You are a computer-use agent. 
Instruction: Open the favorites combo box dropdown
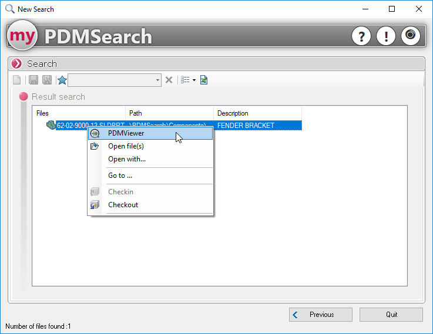[x=157, y=80]
